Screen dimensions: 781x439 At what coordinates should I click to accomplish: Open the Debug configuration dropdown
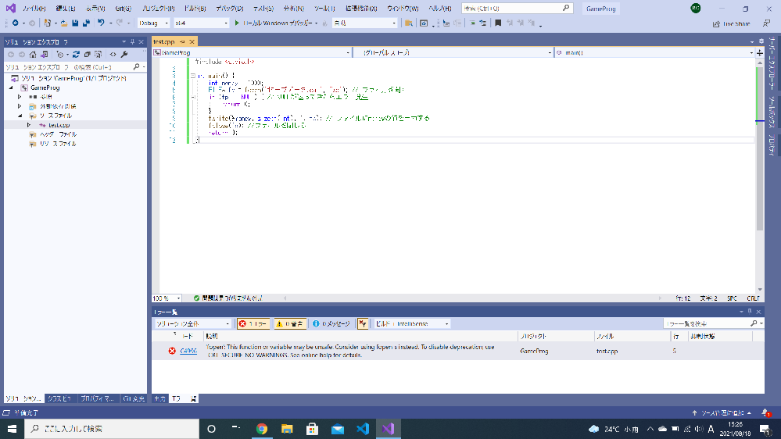(153, 23)
